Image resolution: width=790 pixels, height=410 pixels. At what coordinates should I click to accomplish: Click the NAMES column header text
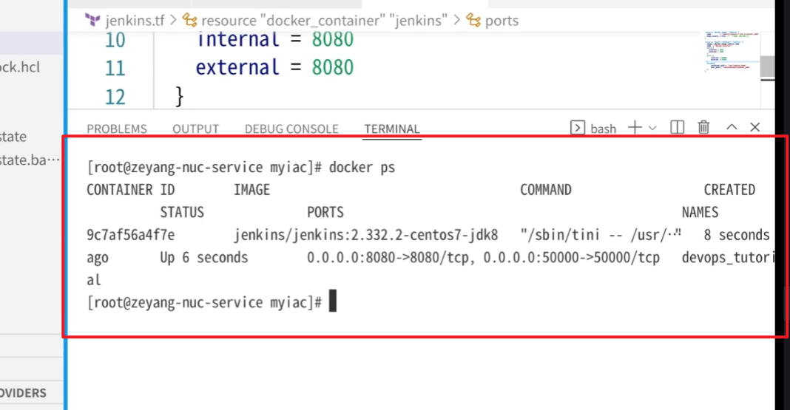700,212
